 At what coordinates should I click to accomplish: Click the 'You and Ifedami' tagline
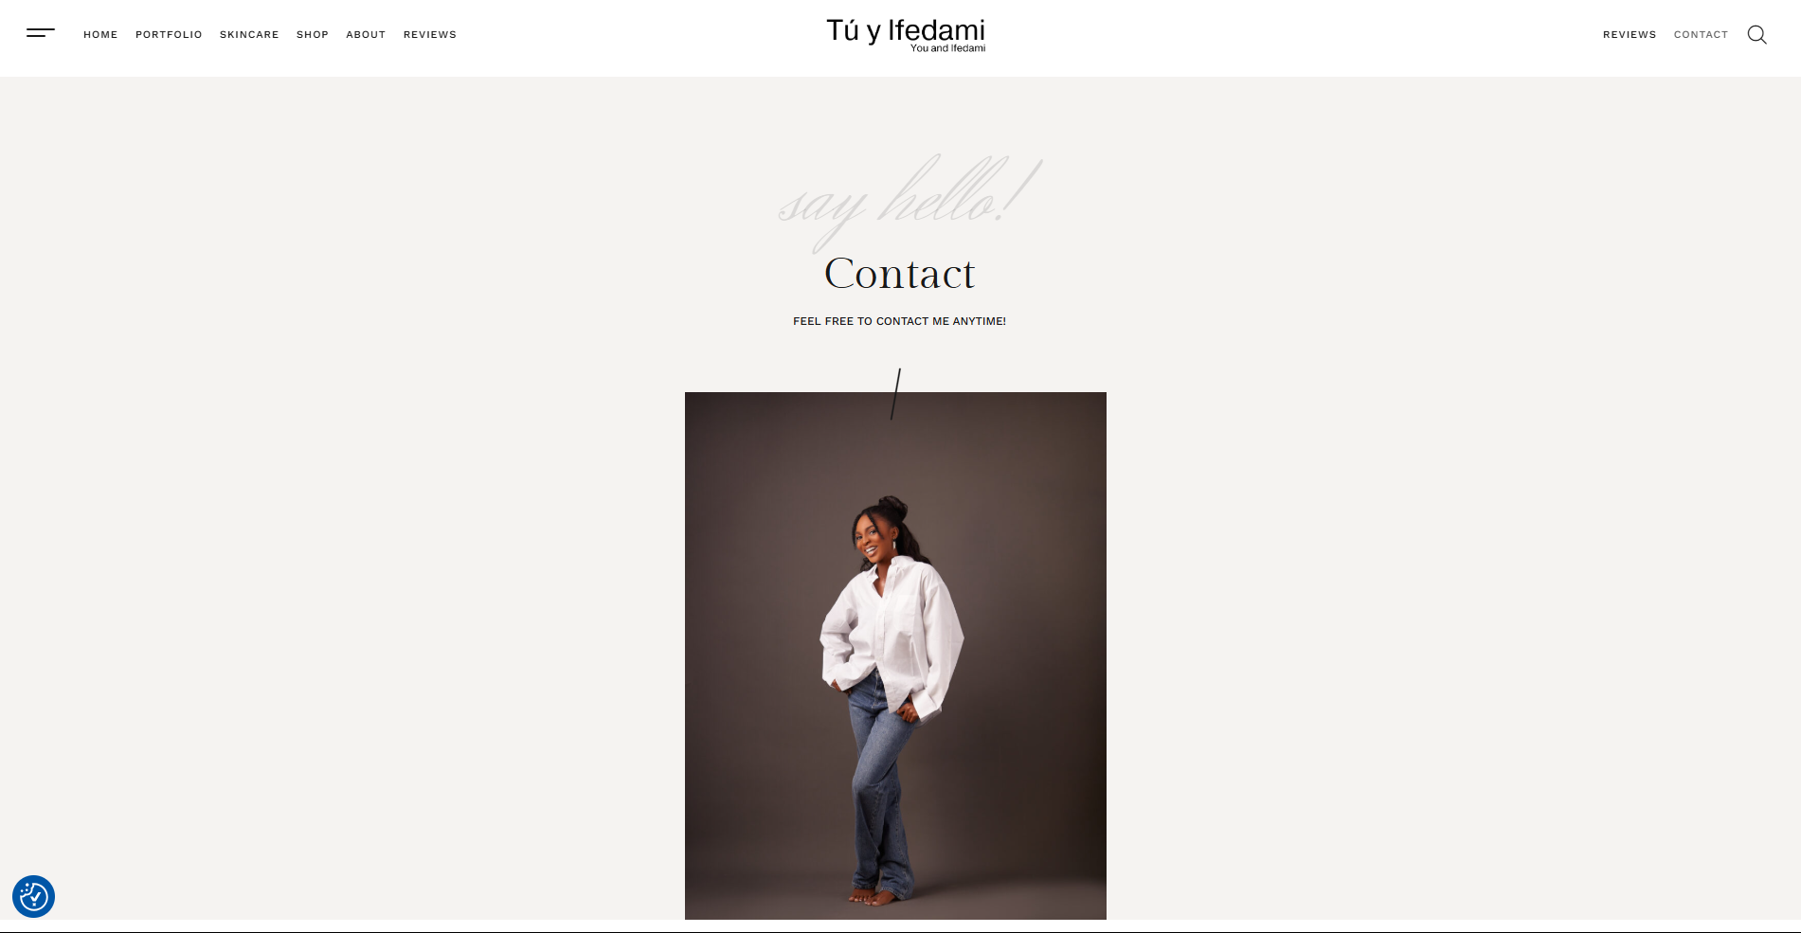[947, 48]
